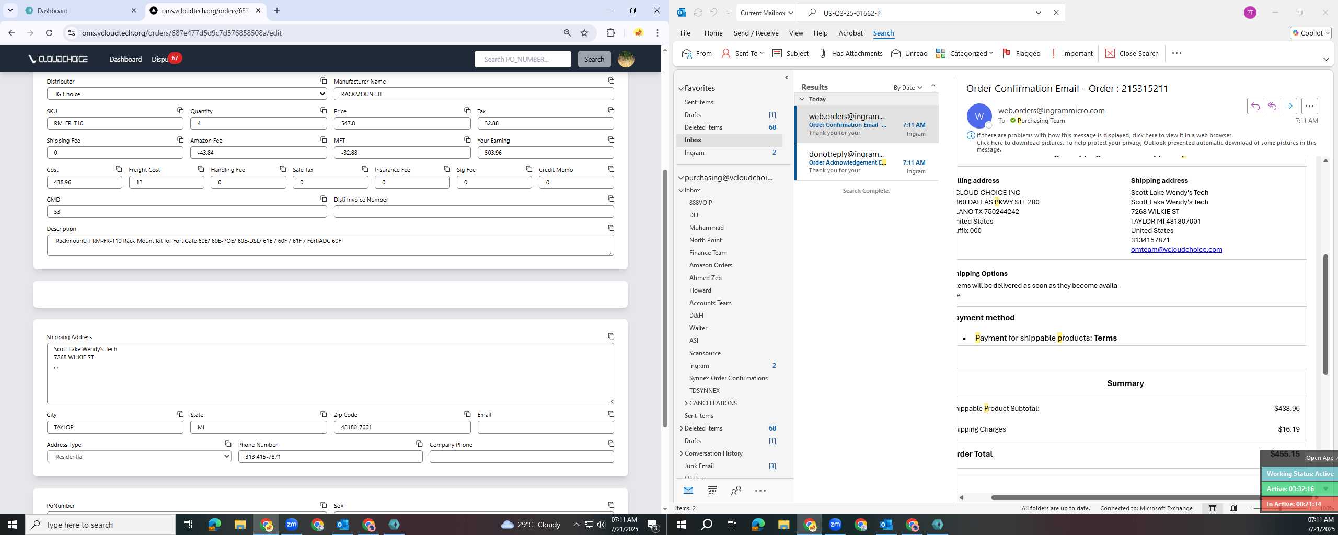Filter search by Has Attachments
This screenshot has width=1338, height=535.
click(850, 53)
